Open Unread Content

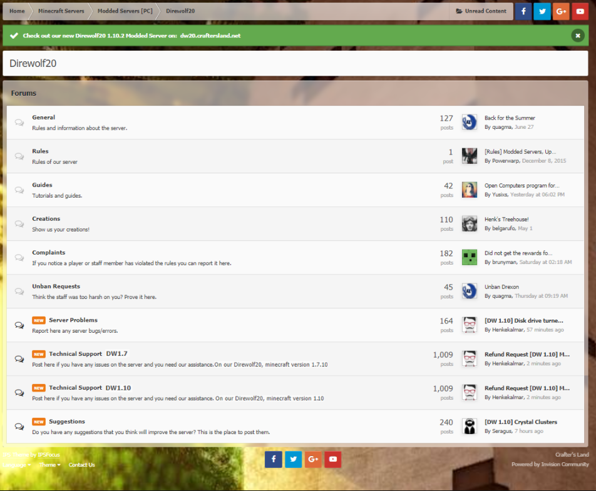(481, 11)
